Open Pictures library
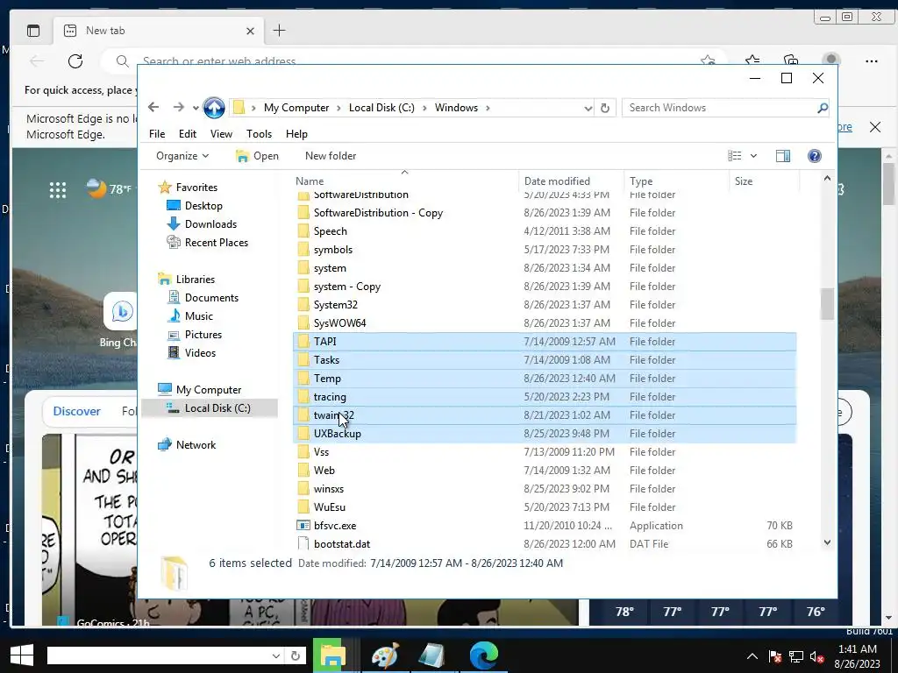 [x=203, y=334]
